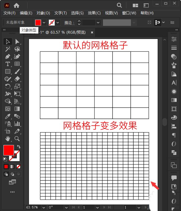Image resolution: width=181 pixels, height=211 pixels.
Task: Select the Curvature tool
Action: pyautogui.click(x=17, y=56)
